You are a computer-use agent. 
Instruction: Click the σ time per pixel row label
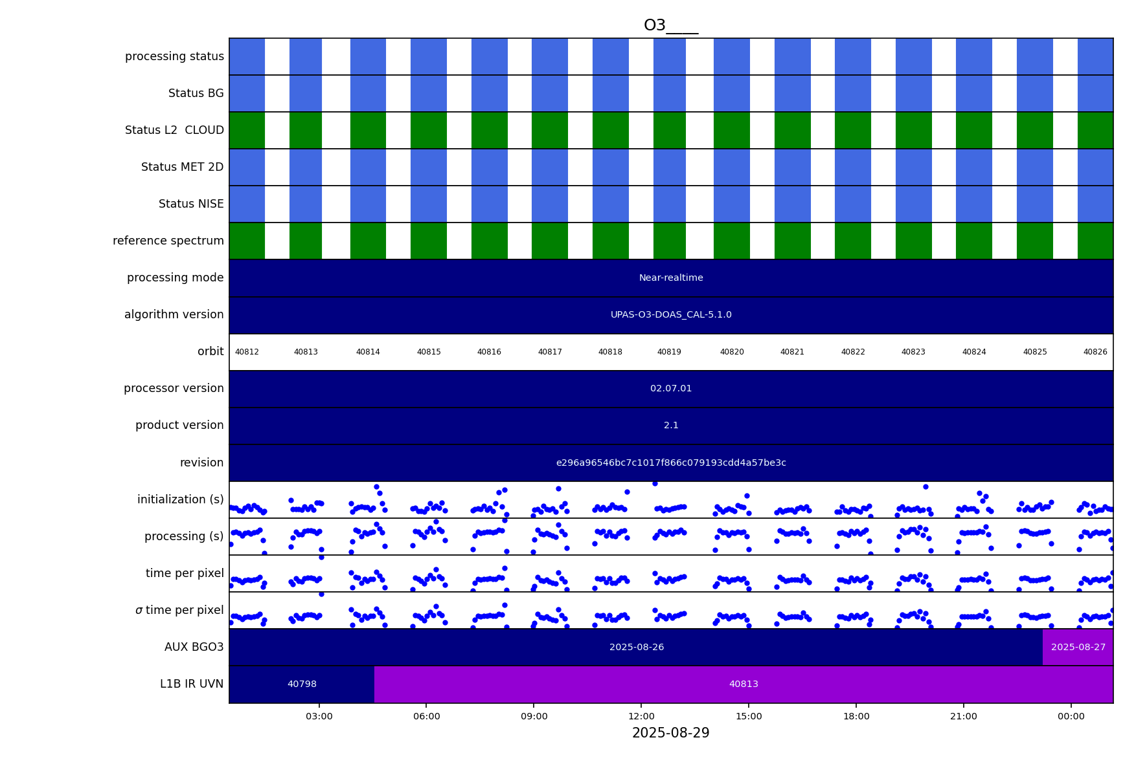pos(179,611)
